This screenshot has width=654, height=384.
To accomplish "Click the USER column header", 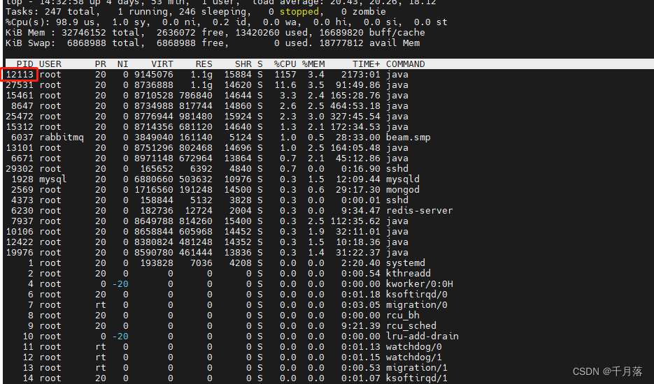I will click(x=50, y=64).
